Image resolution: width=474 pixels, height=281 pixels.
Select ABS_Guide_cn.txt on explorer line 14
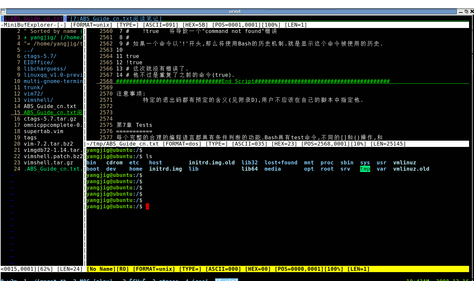click(50, 106)
